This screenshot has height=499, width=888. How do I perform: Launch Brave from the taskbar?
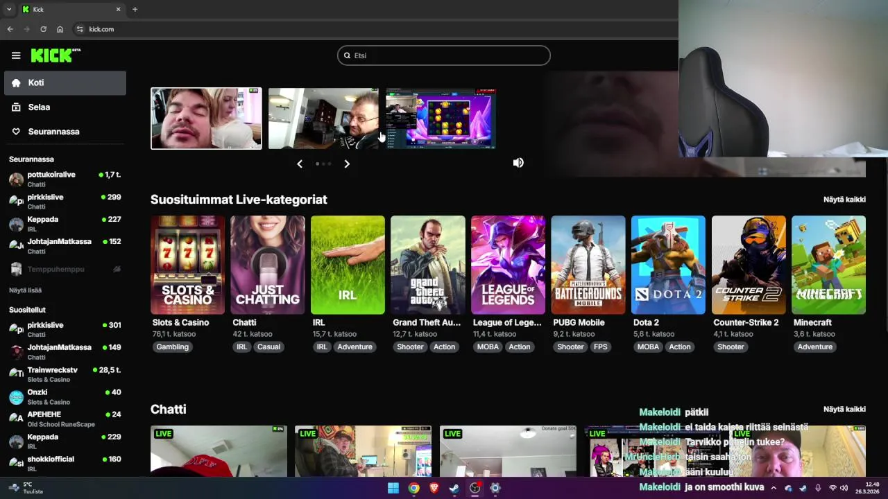(x=434, y=488)
